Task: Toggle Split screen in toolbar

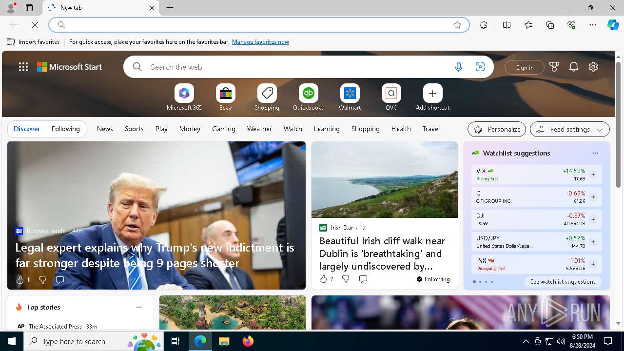Action: pyautogui.click(x=507, y=25)
